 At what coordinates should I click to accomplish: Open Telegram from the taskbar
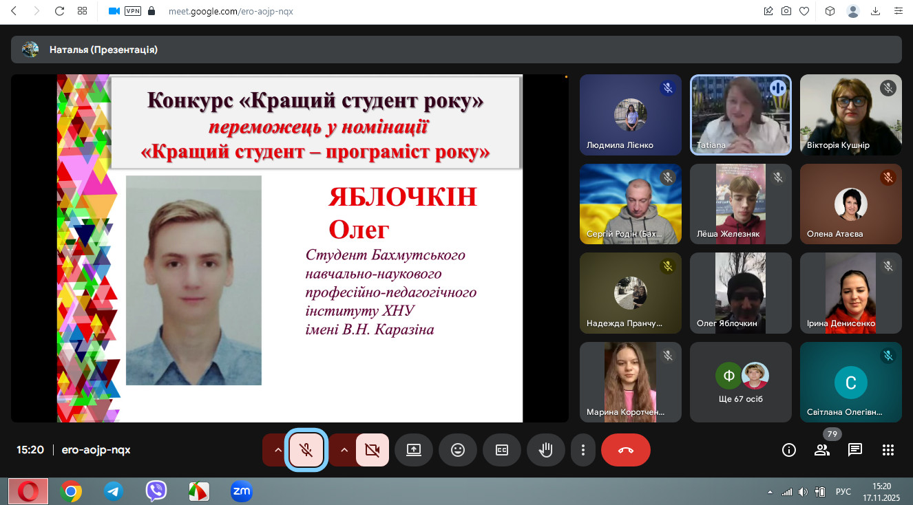click(114, 491)
